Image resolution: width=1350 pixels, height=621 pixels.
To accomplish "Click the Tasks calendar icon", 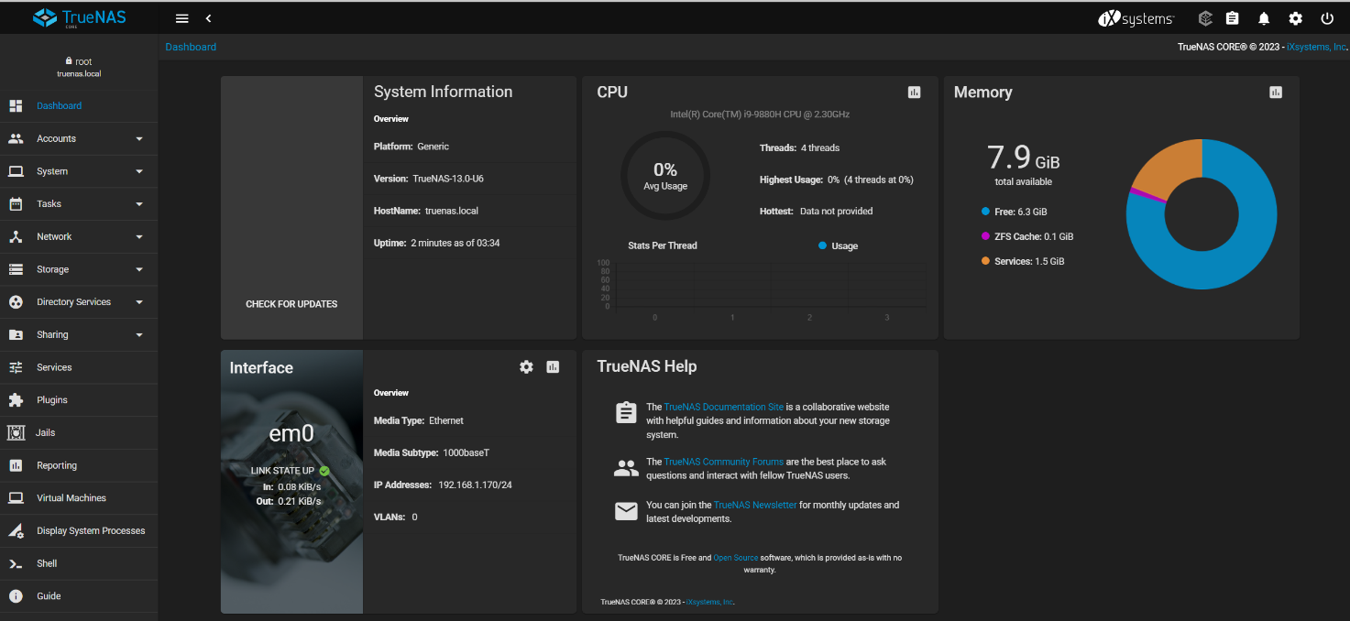I will click(16, 204).
